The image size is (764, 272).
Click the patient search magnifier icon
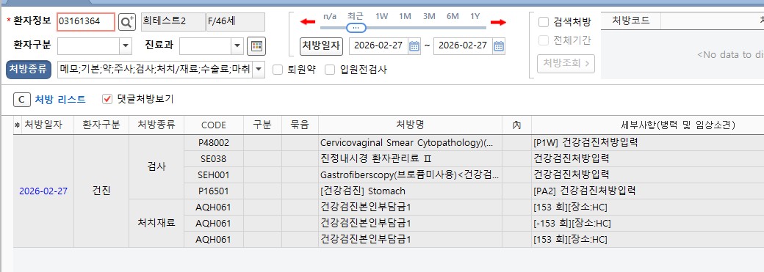tap(126, 22)
